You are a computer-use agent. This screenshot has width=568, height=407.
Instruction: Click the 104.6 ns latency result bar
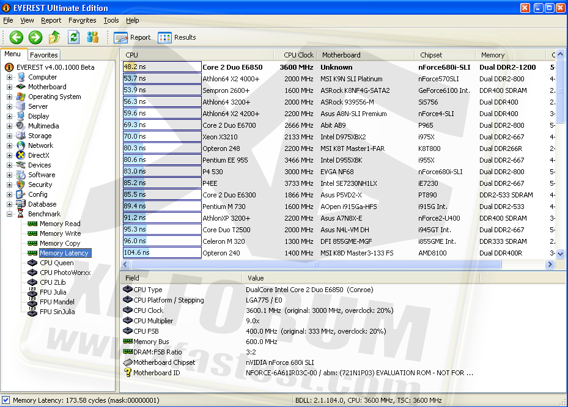click(162, 252)
